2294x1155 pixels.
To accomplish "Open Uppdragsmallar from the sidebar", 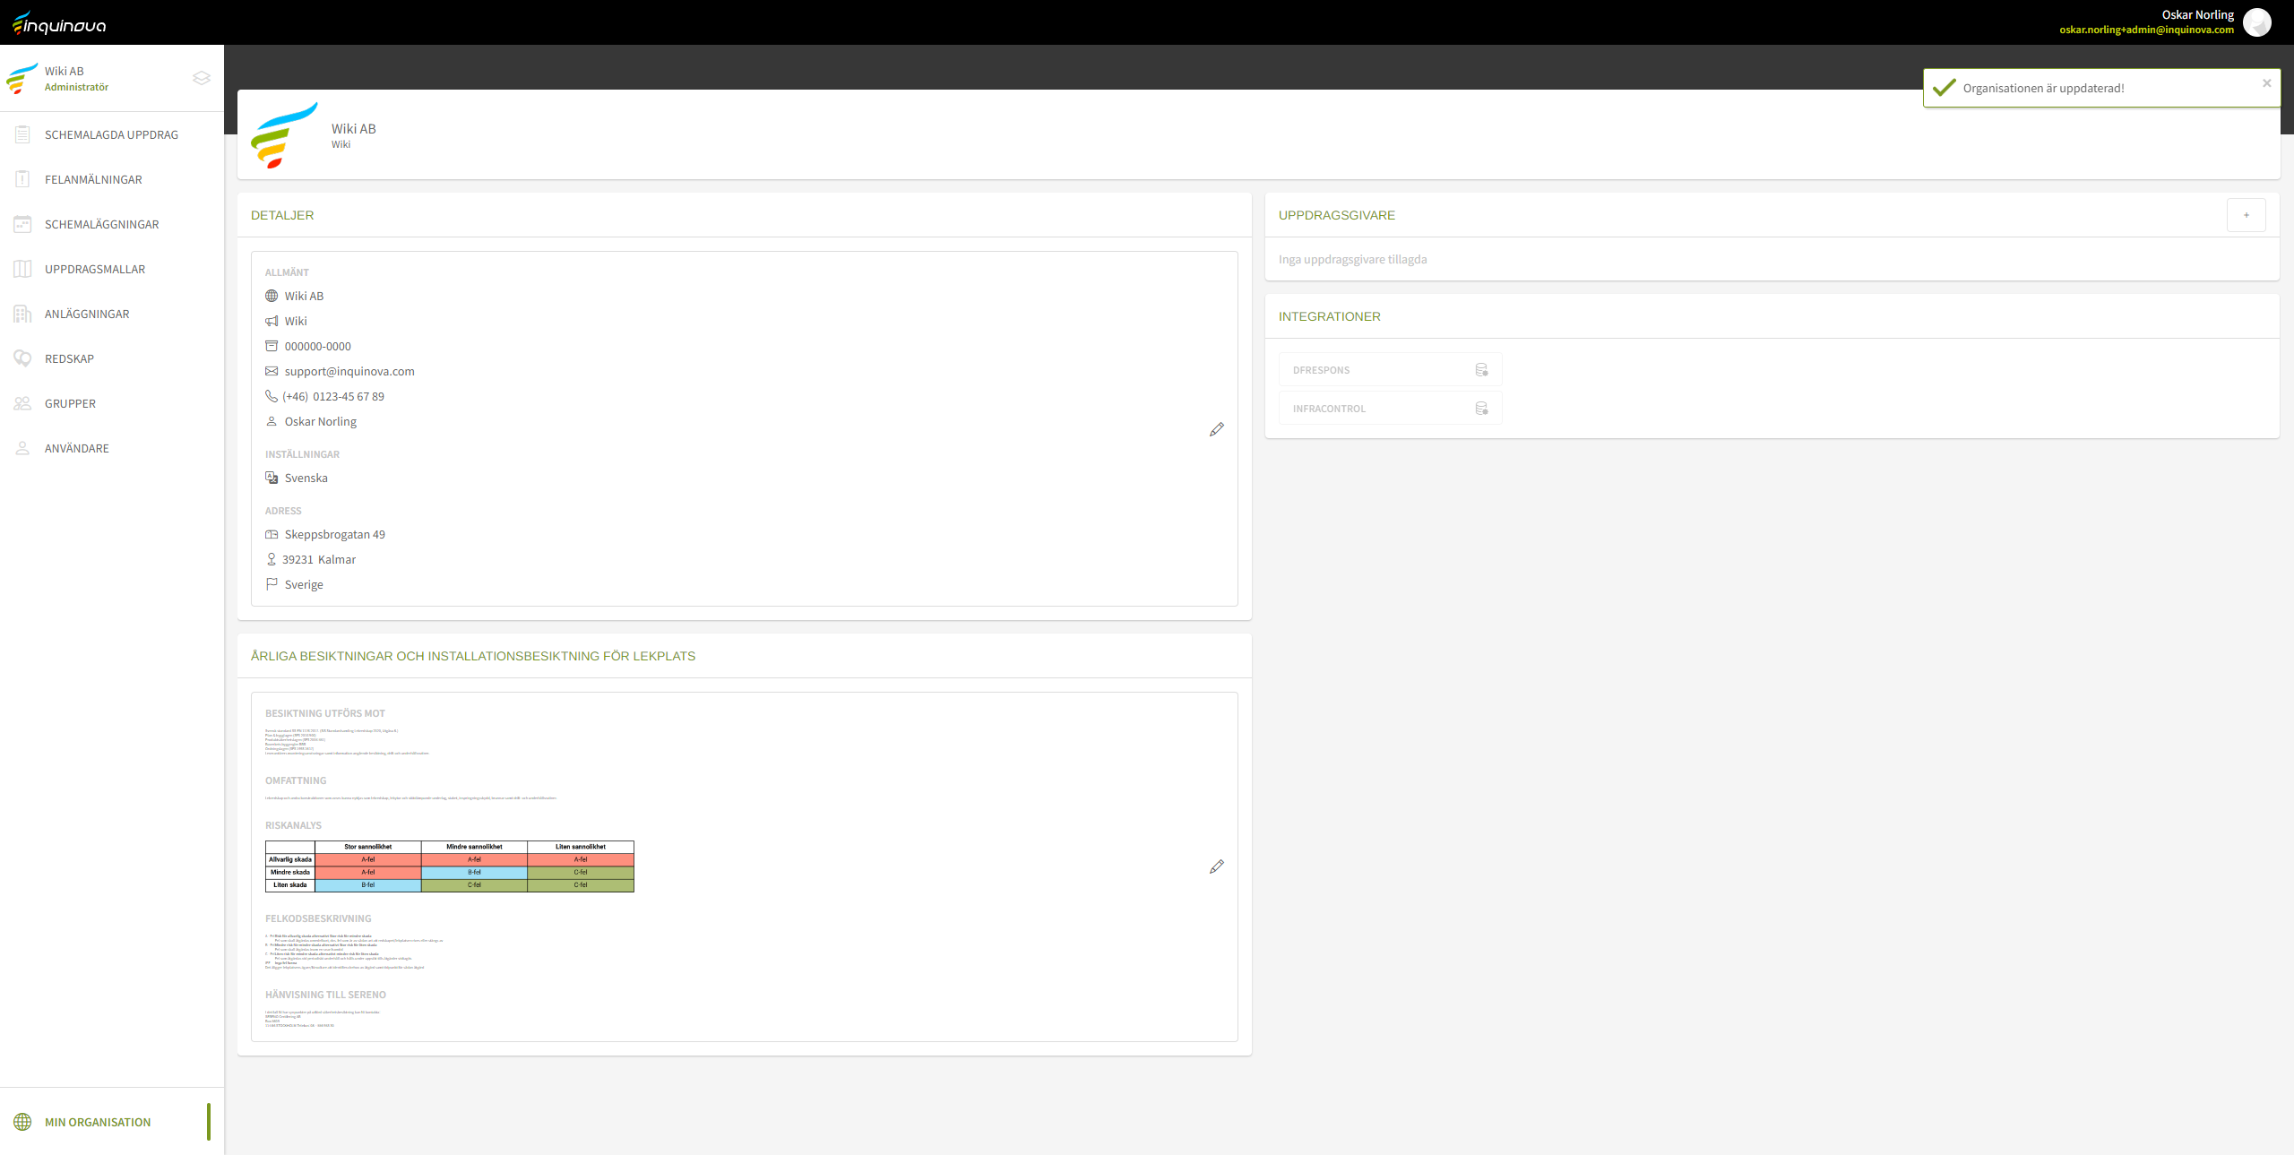I will point(96,269).
